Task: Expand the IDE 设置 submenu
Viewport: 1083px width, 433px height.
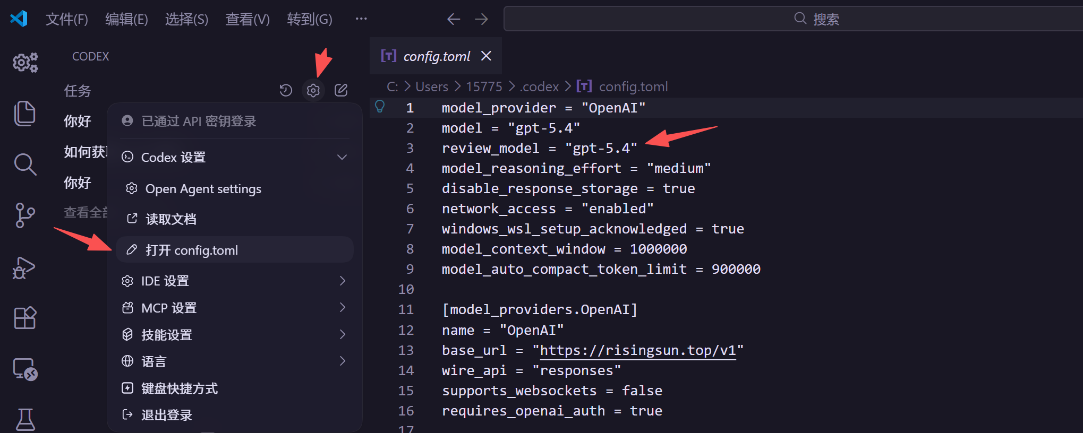Action: 342,281
